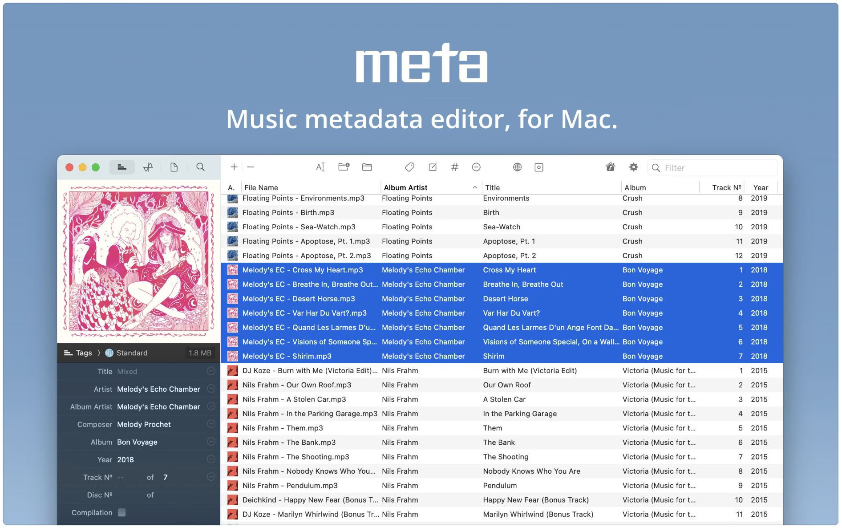Clear the Year field using its minus toggle
The width and height of the screenshot is (842, 528).
[x=211, y=459]
